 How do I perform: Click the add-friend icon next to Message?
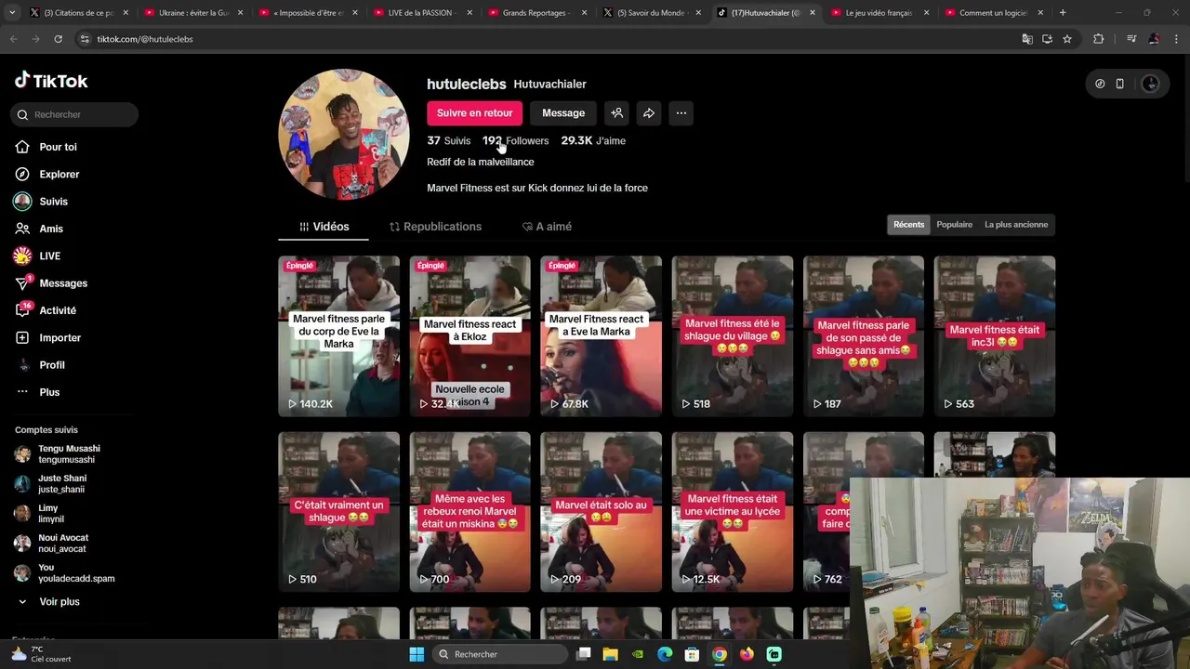coord(616,113)
